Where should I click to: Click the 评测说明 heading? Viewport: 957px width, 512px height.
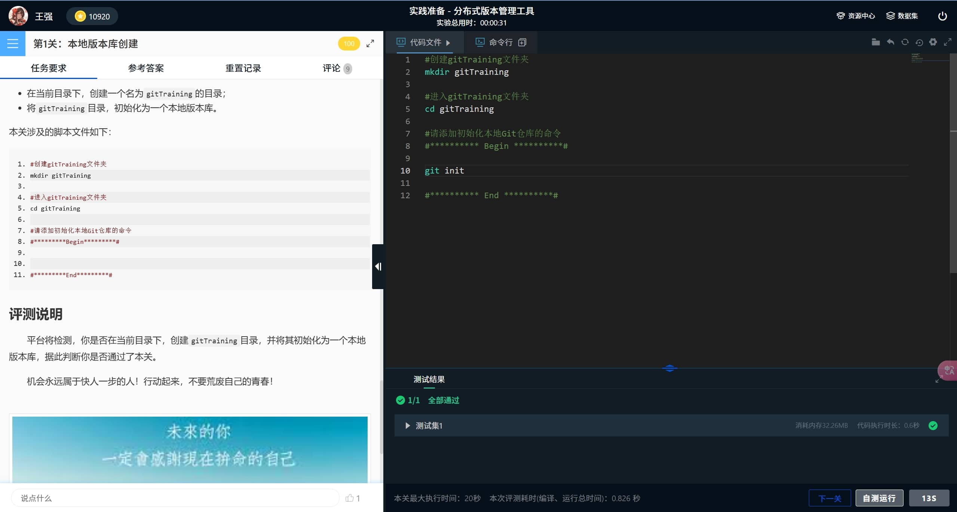(36, 314)
